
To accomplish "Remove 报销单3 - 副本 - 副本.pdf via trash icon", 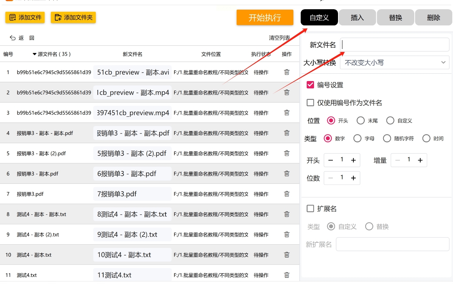I will tap(286, 133).
